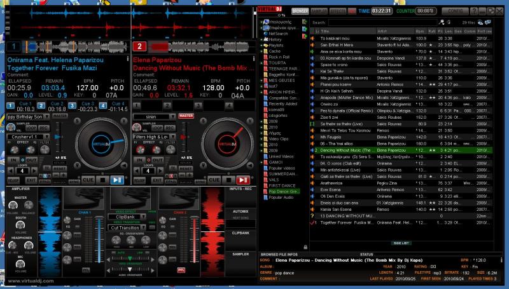Play or pause deck 1 (blue button)
Image resolution: width=509 pixels, height=289 pixels.
click(x=117, y=180)
